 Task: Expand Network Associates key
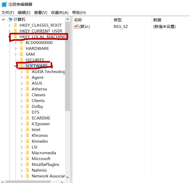point(22,176)
